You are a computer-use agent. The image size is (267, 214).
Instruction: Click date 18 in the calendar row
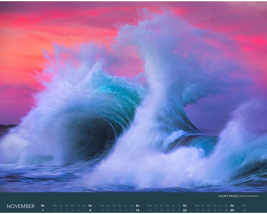coord(161,210)
